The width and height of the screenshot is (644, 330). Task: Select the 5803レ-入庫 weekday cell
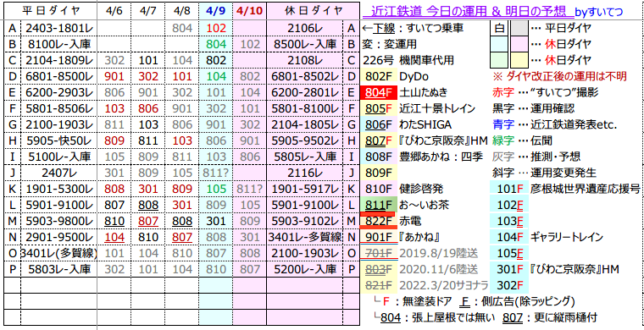point(59,269)
